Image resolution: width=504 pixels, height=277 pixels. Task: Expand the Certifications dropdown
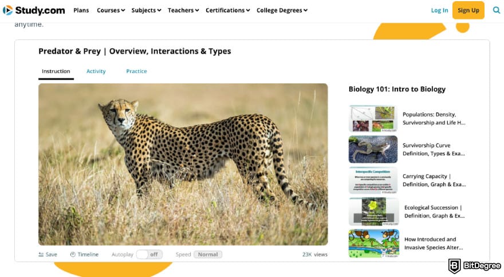(x=227, y=10)
